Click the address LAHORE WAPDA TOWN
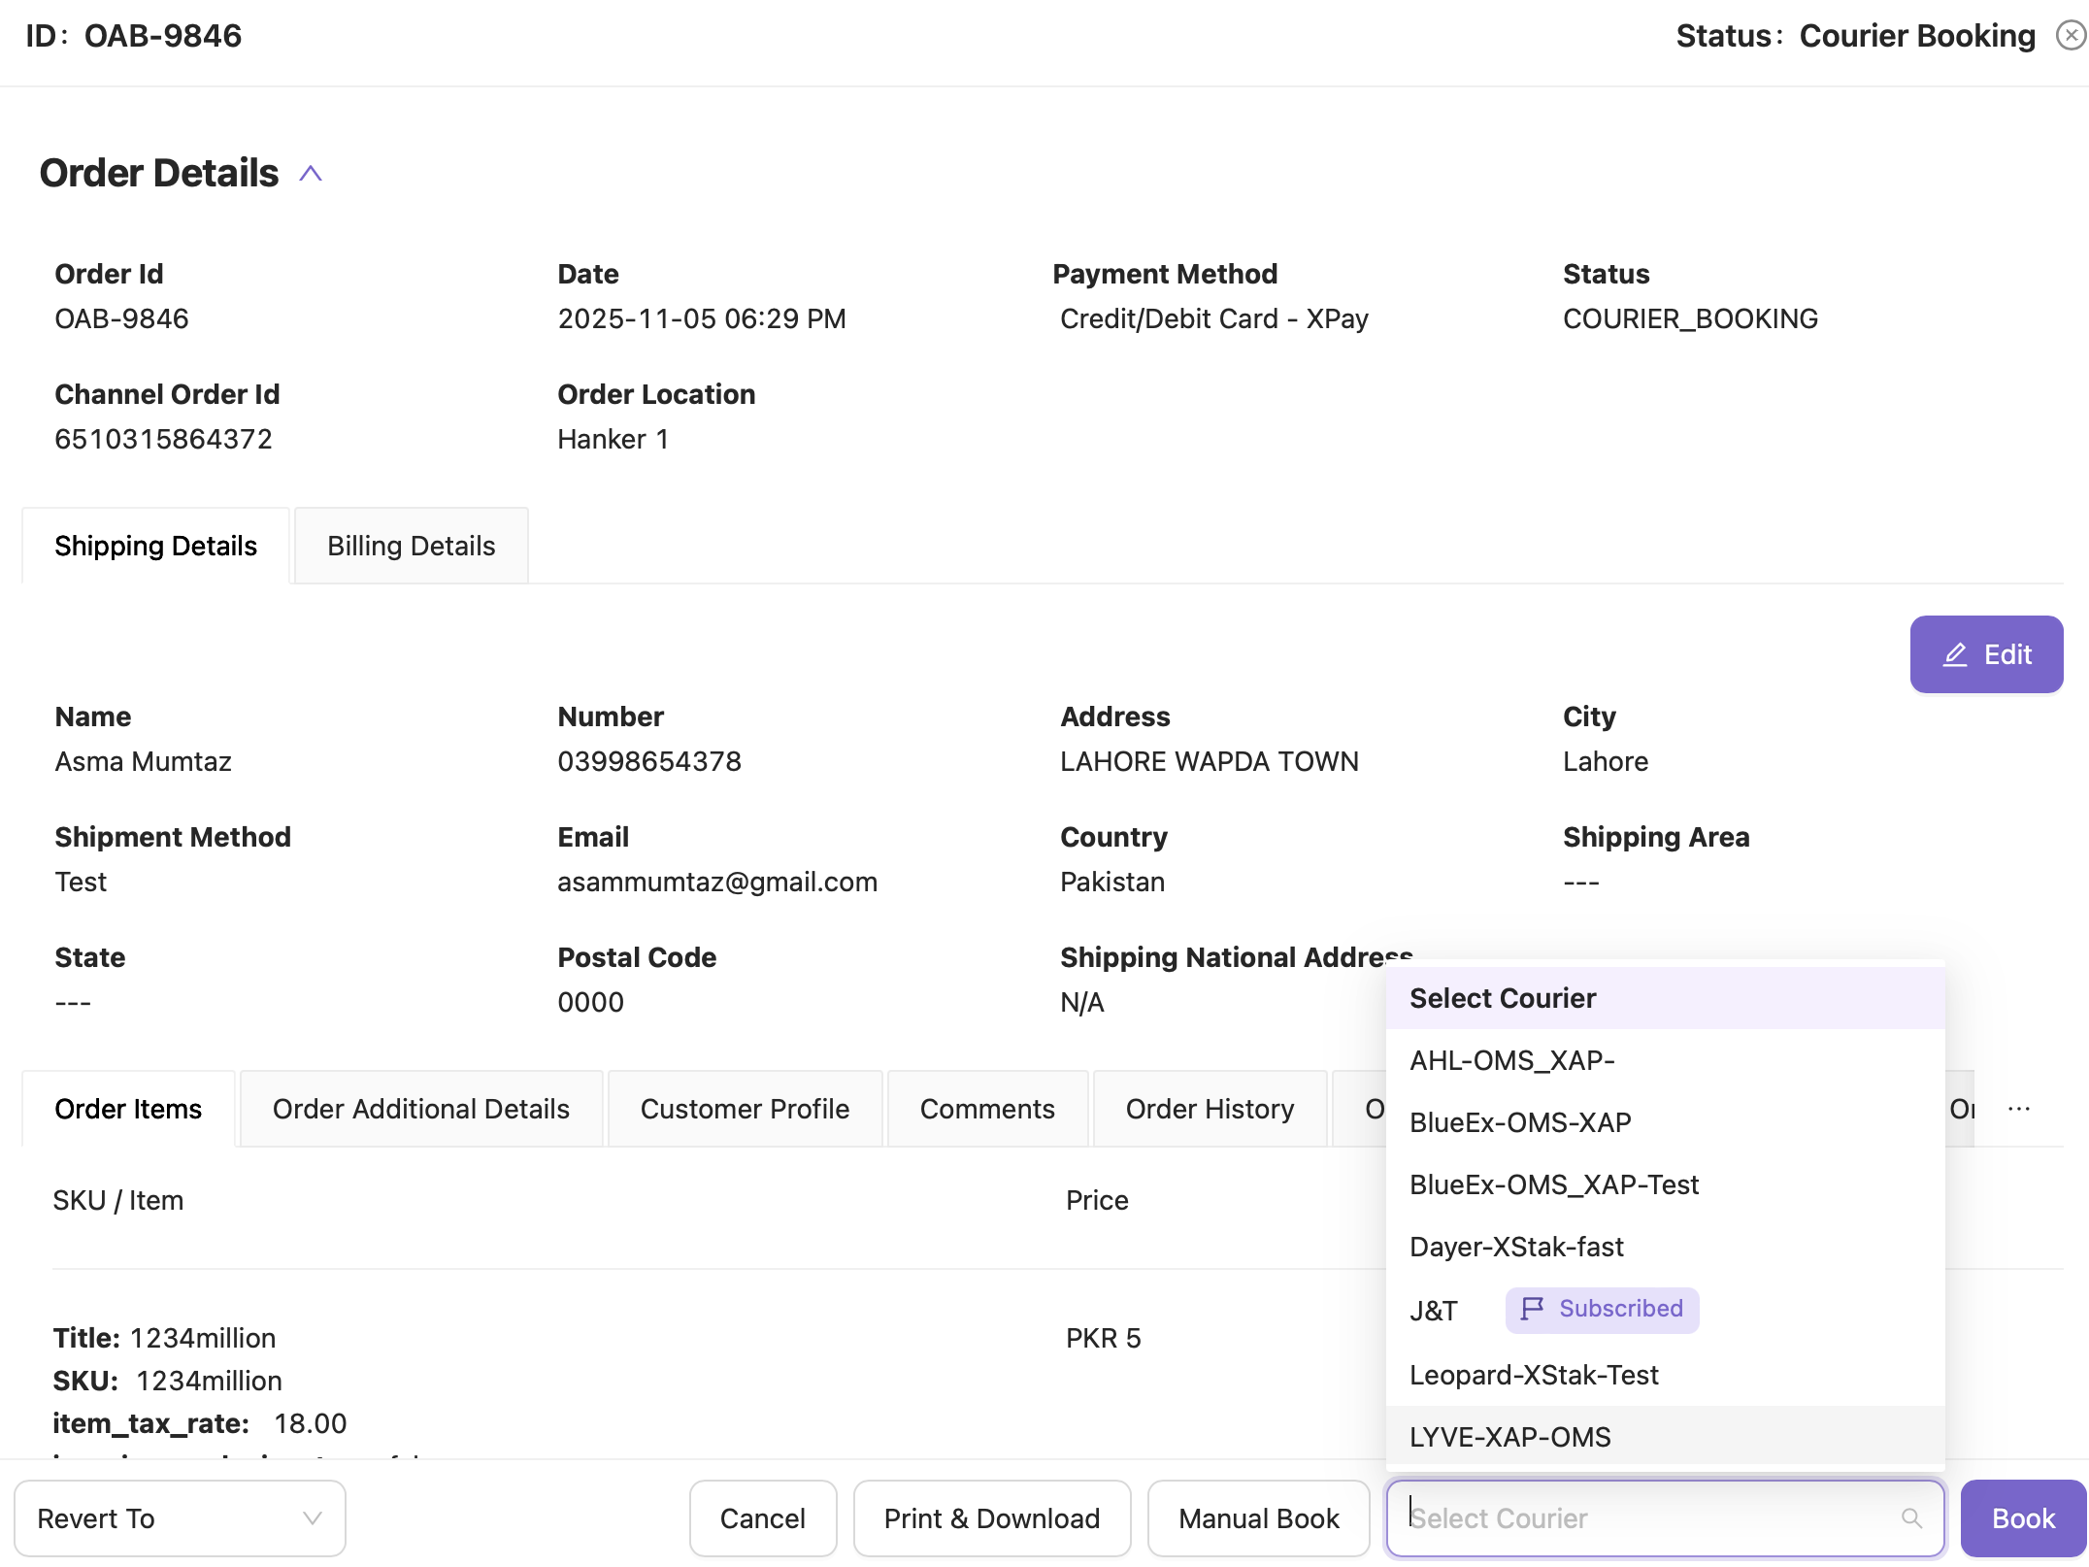The height and width of the screenshot is (1567, 2089). [1209, 761]
